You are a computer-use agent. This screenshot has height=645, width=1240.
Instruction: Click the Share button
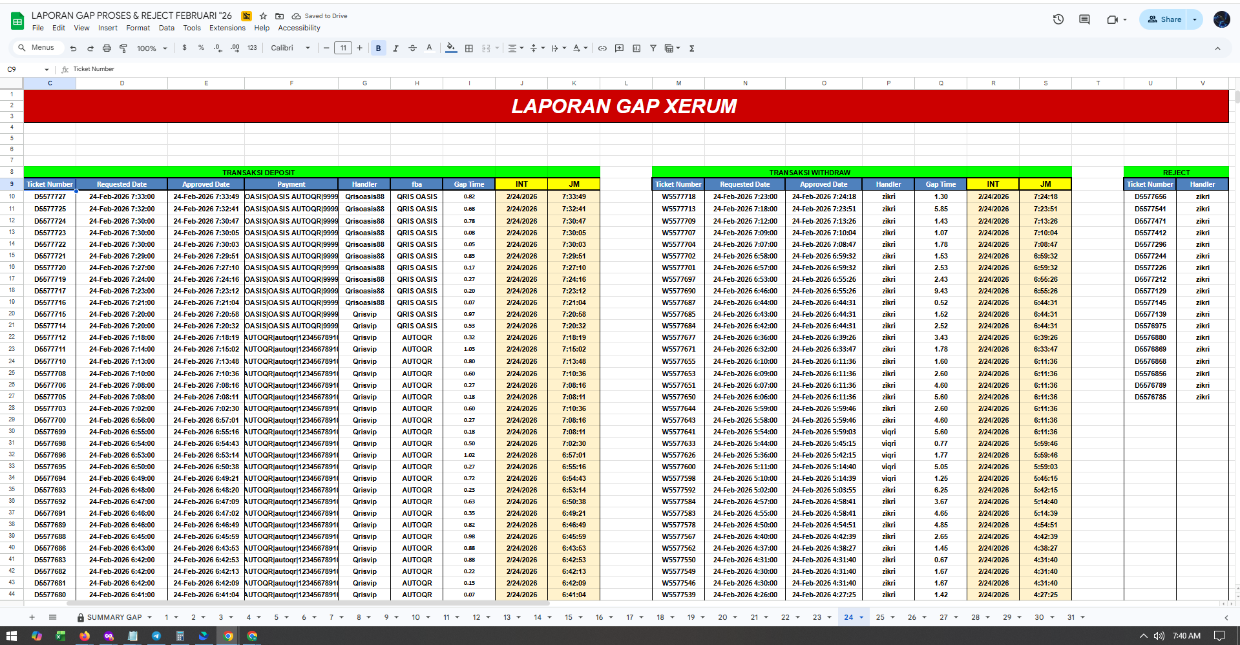pos(1164,19)
